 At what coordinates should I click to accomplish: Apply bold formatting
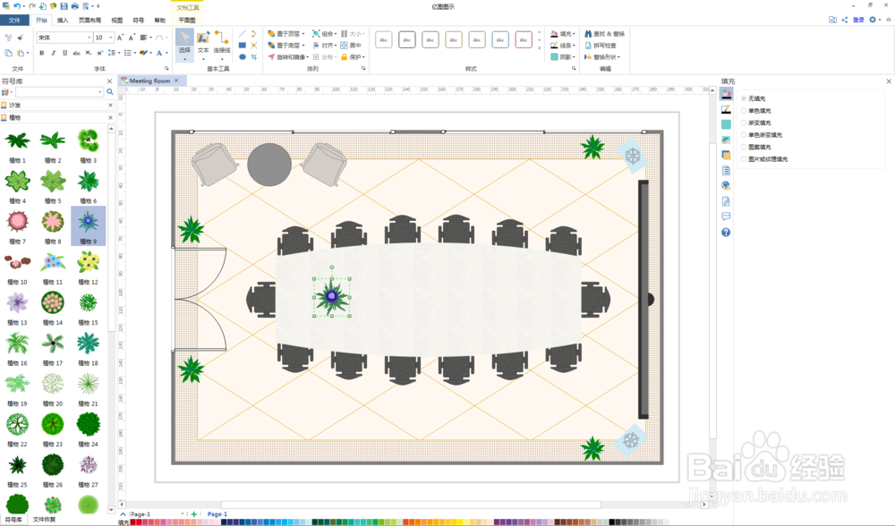(42, 53)
